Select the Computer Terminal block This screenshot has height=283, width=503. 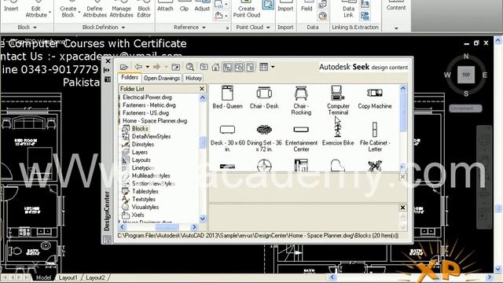pos(338,100)
